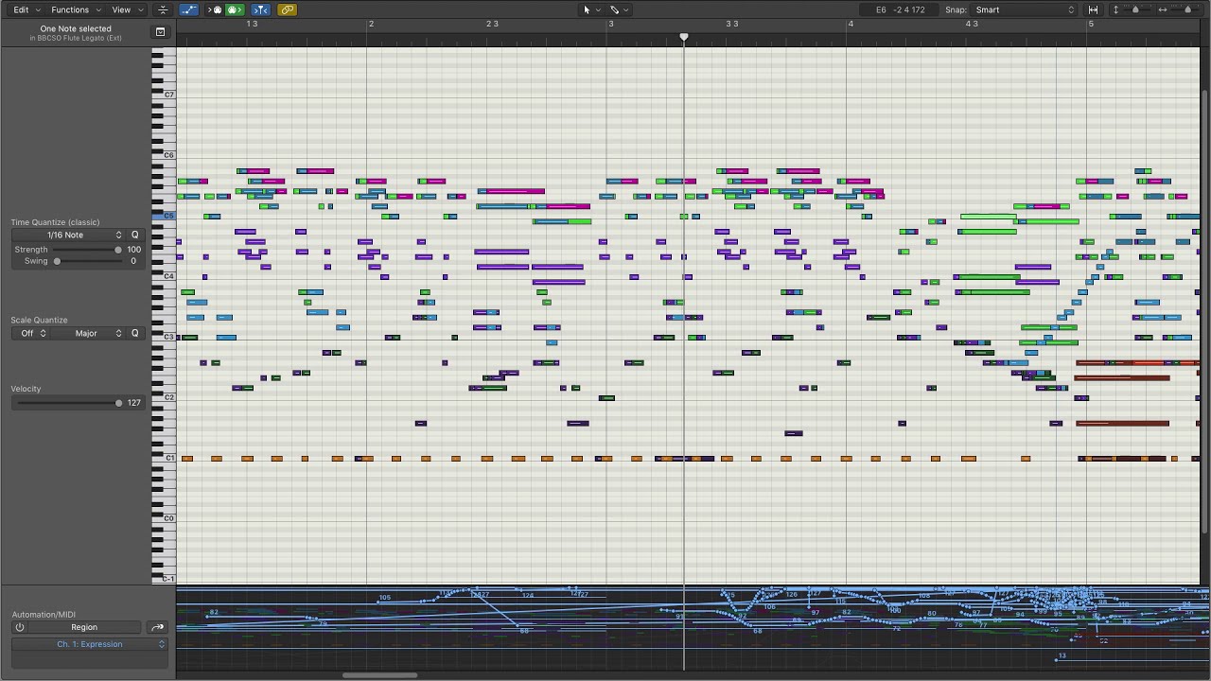Adjust the Swing slider

click(x=86, y=261)
